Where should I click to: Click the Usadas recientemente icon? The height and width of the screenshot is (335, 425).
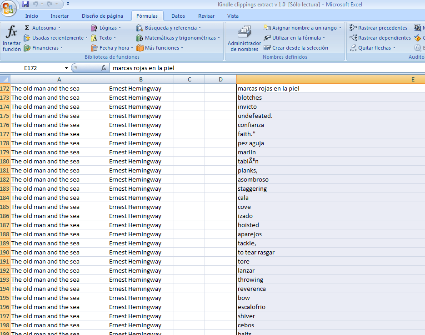(x=26, y=38)
